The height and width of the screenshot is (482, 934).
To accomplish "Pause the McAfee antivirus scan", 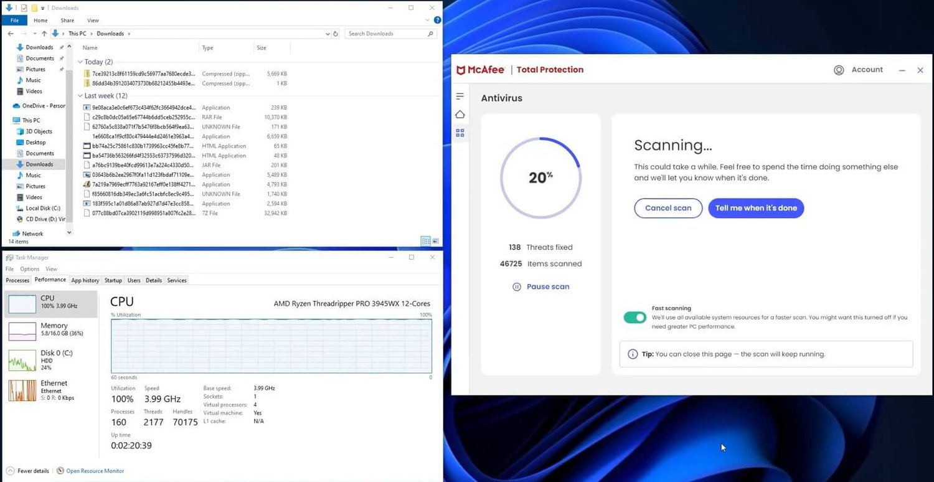I will (540, 286).
